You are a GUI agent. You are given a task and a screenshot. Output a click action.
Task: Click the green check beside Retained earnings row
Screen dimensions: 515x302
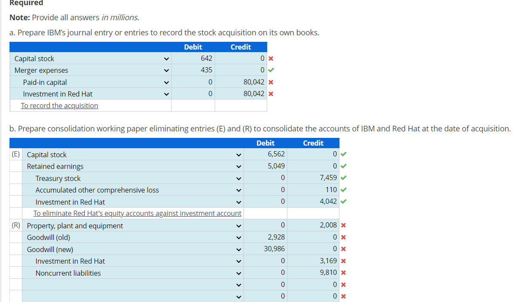(344, 166)
